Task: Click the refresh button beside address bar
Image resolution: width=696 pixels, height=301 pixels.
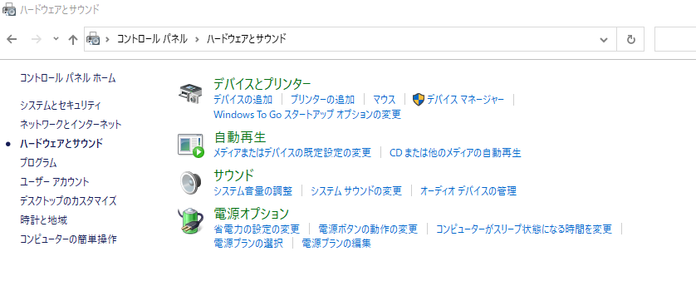Action: (x=630, y=39)
